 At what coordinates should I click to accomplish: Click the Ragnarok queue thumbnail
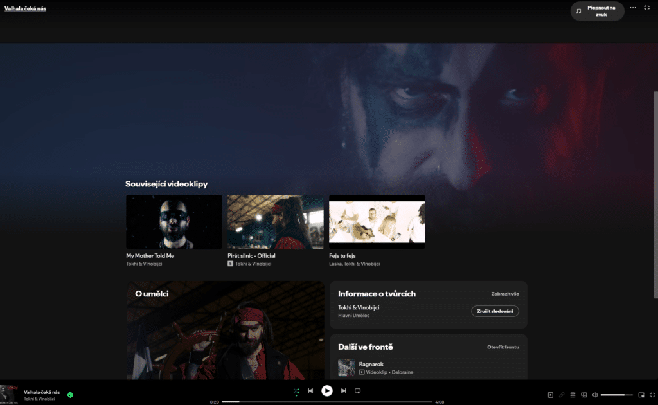(346, 368)
